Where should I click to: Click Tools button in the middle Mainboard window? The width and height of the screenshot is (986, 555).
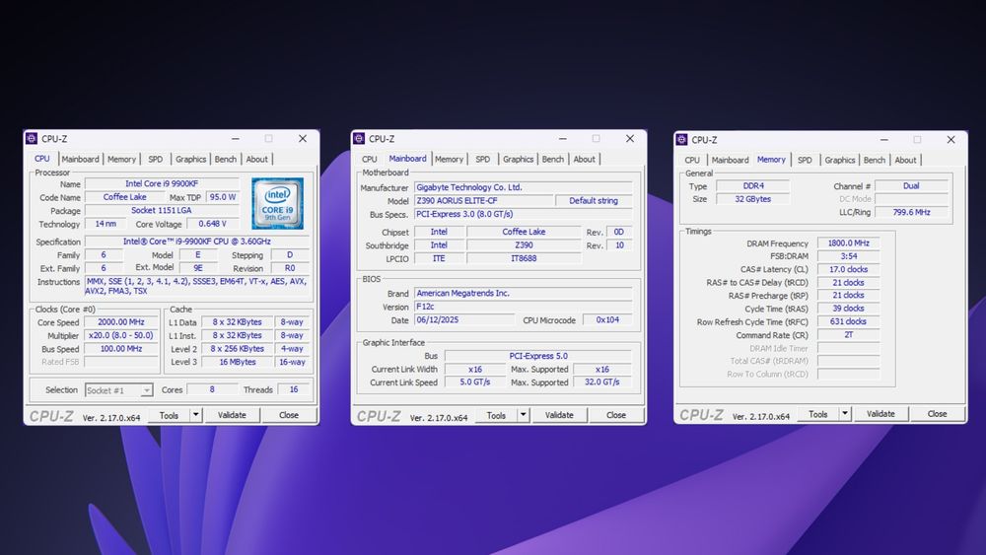496,415
